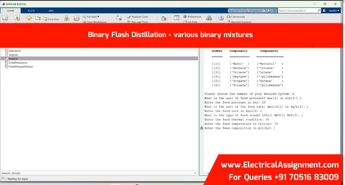Click the Save icon in quick access toolbar
This screenshot has width=345, height=185.
click(x=232, y=11)
